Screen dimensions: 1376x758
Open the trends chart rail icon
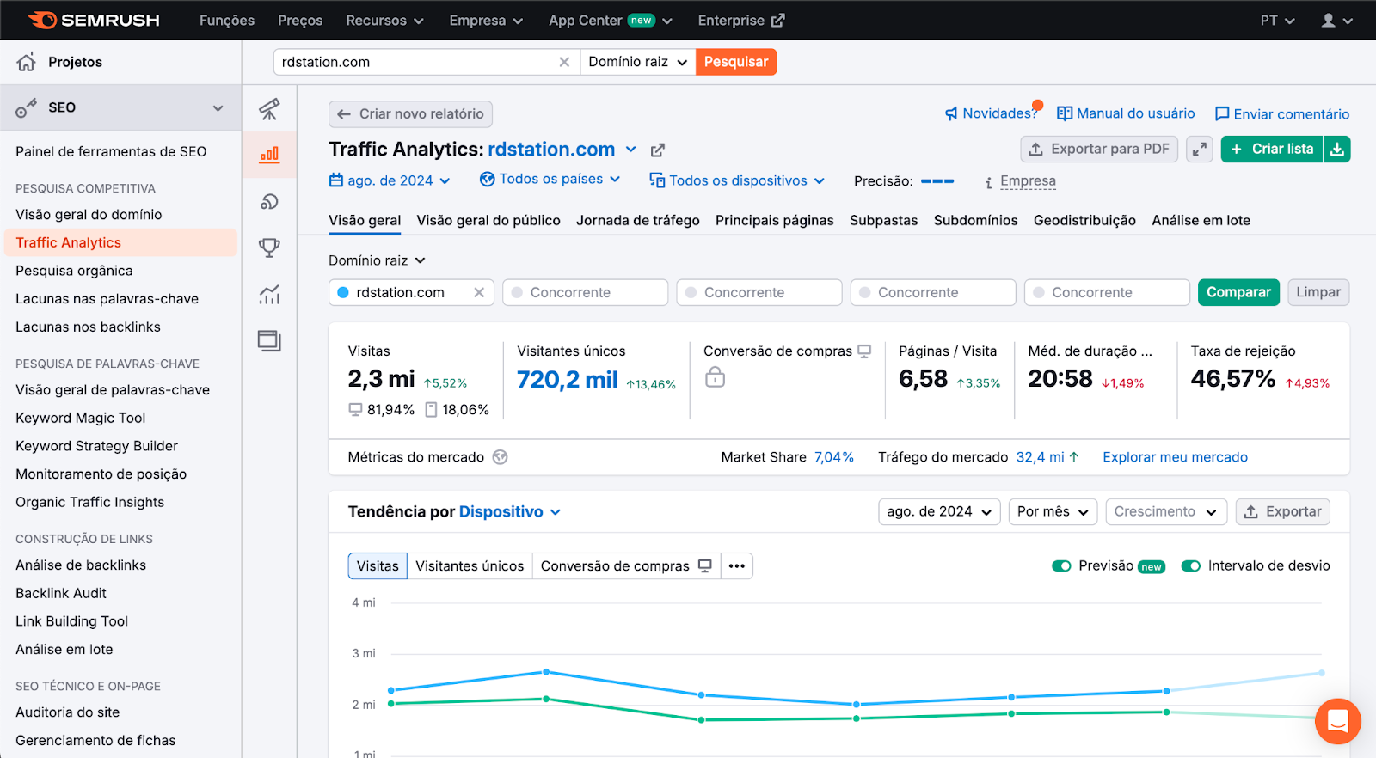coord(269,295)
